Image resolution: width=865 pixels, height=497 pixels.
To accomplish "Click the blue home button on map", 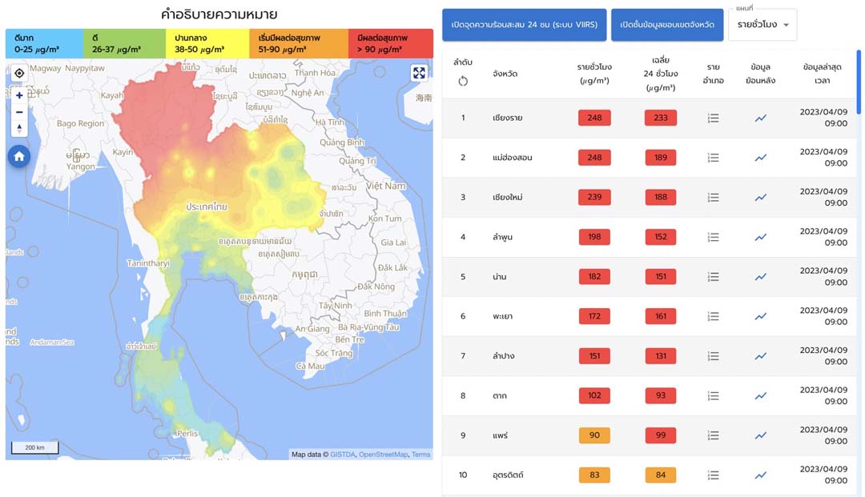I will [x=19, y=156].
